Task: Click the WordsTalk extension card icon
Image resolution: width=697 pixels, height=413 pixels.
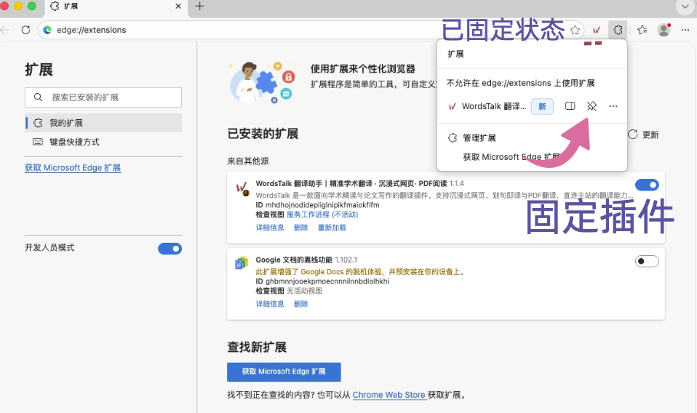Action: (242, 189)
